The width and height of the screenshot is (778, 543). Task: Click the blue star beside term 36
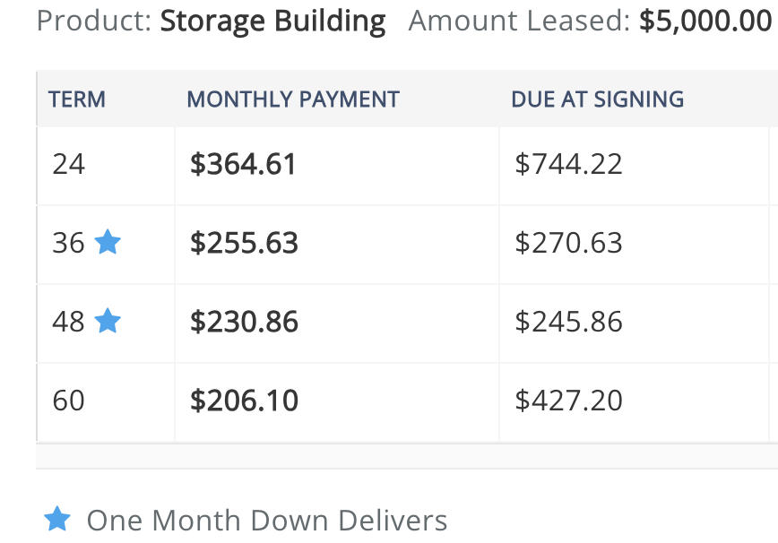click(108, 242)
